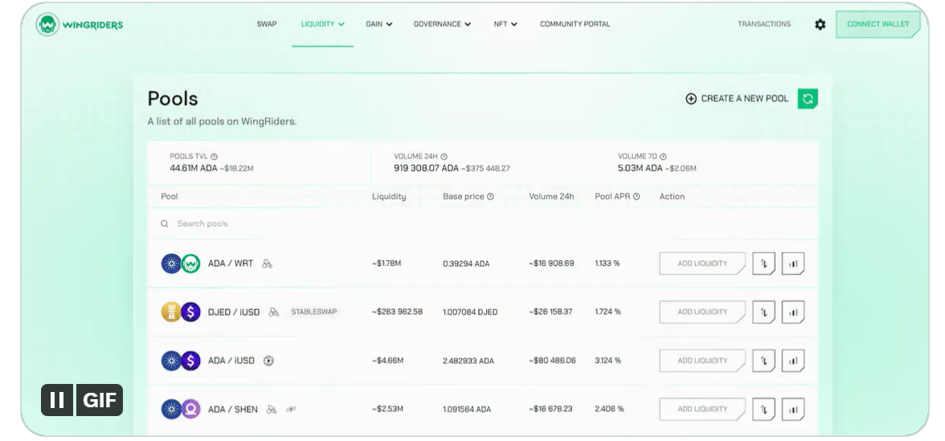Click the ~$4.66M liquidity value
The width and height of the screenshot is (945, 441).
[x=387, y=361]
